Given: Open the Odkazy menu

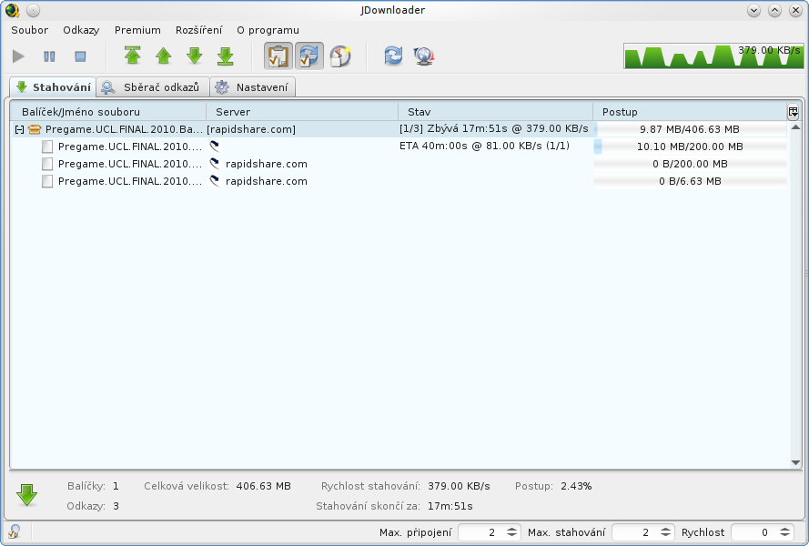Looking at the screenshot, I should pyautogui.click(x=81, y=30).
